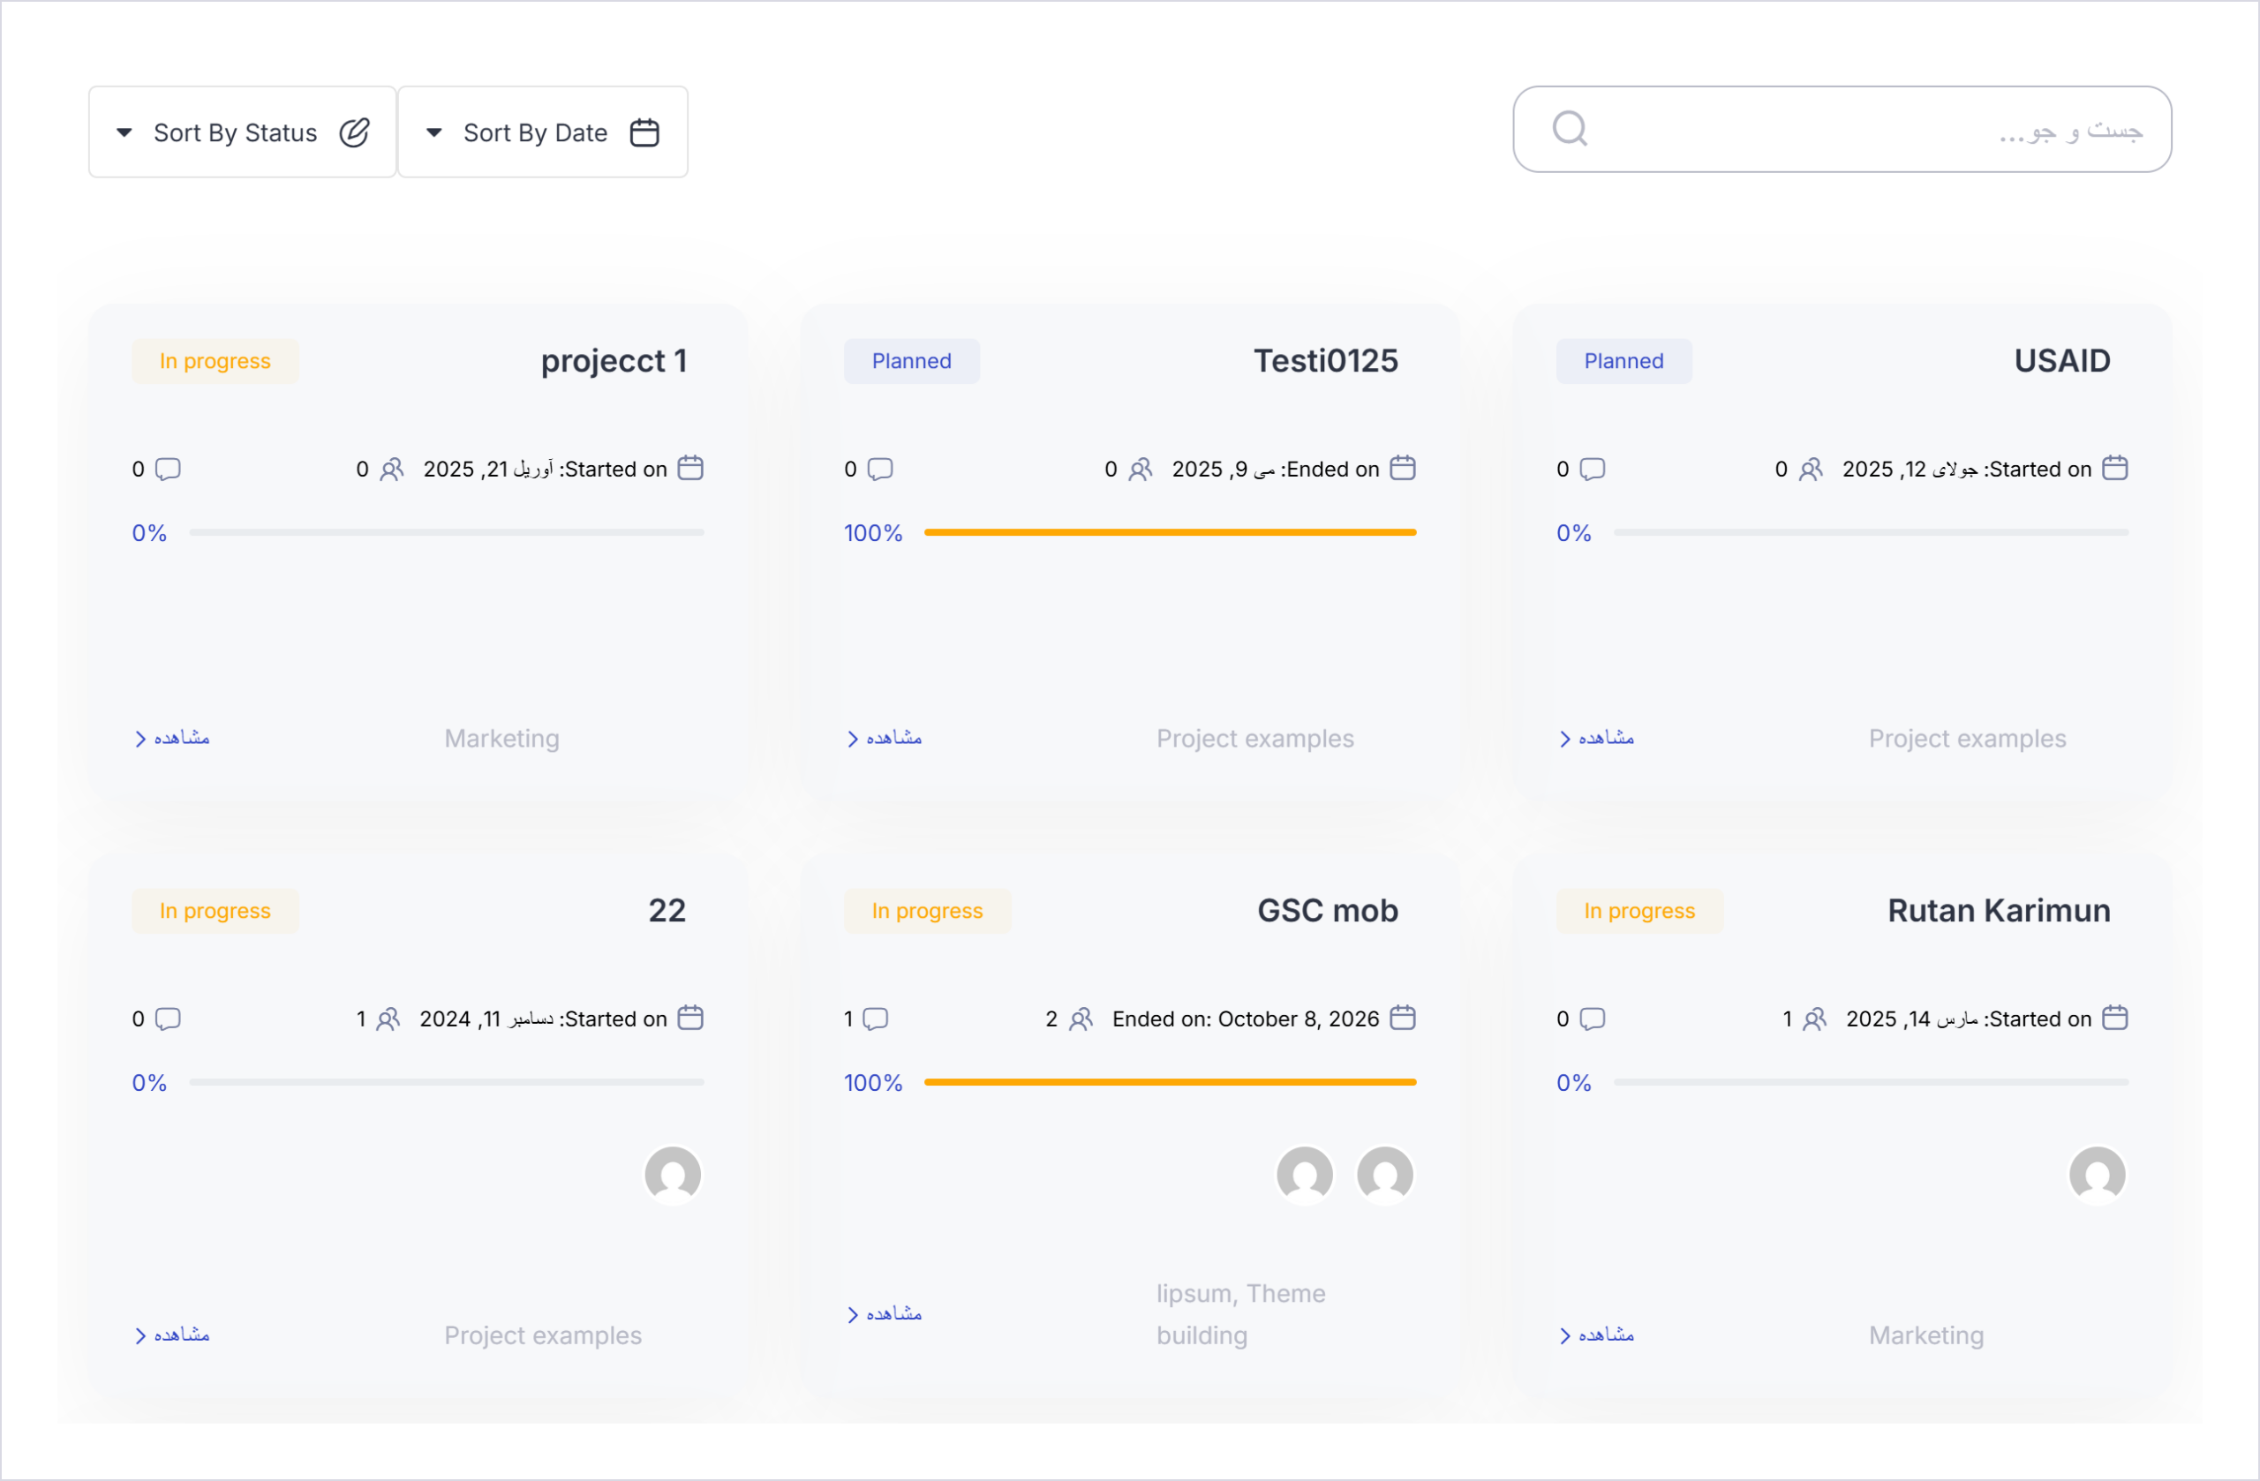Click the magnifier search icon
2260x1481 pixels.
1570,128
